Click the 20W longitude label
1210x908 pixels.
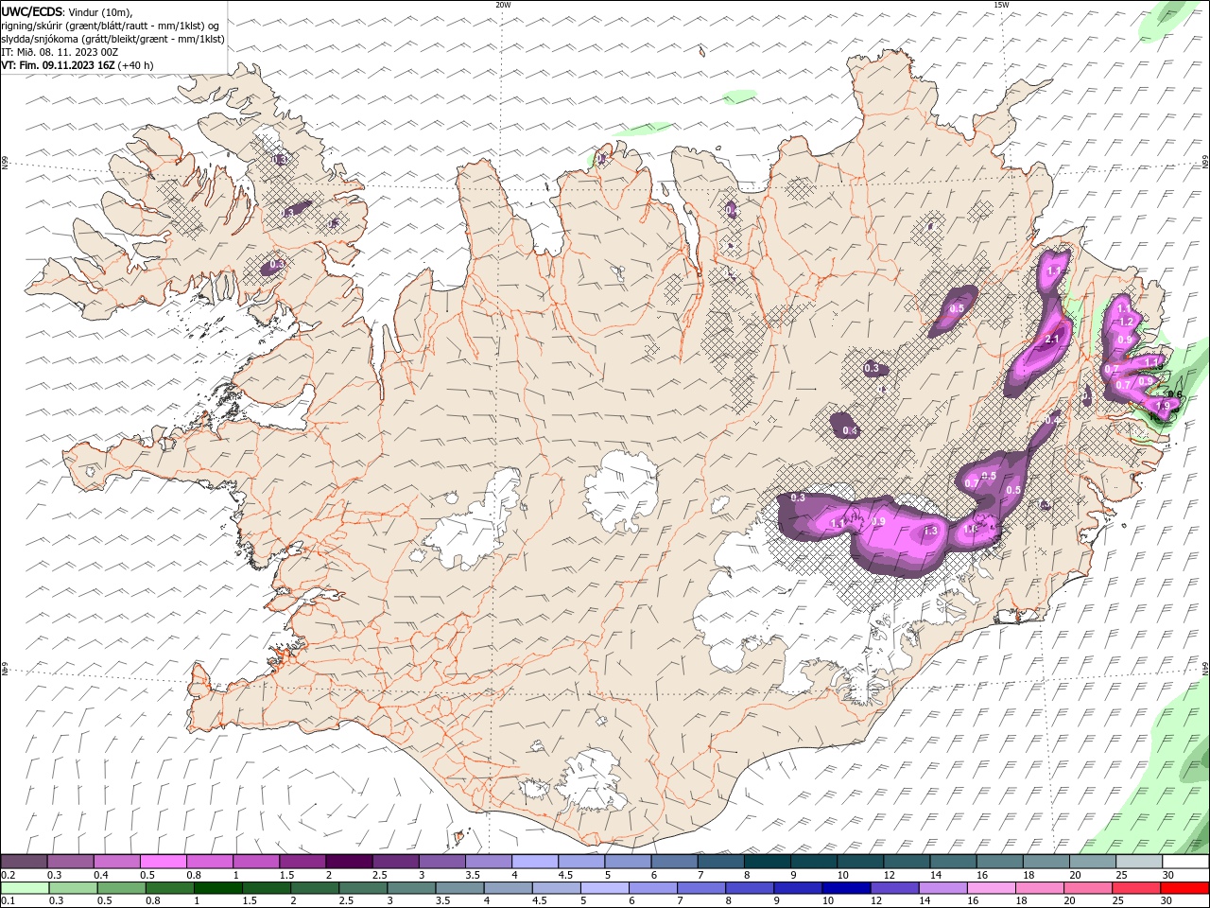[x=503, y=5]
